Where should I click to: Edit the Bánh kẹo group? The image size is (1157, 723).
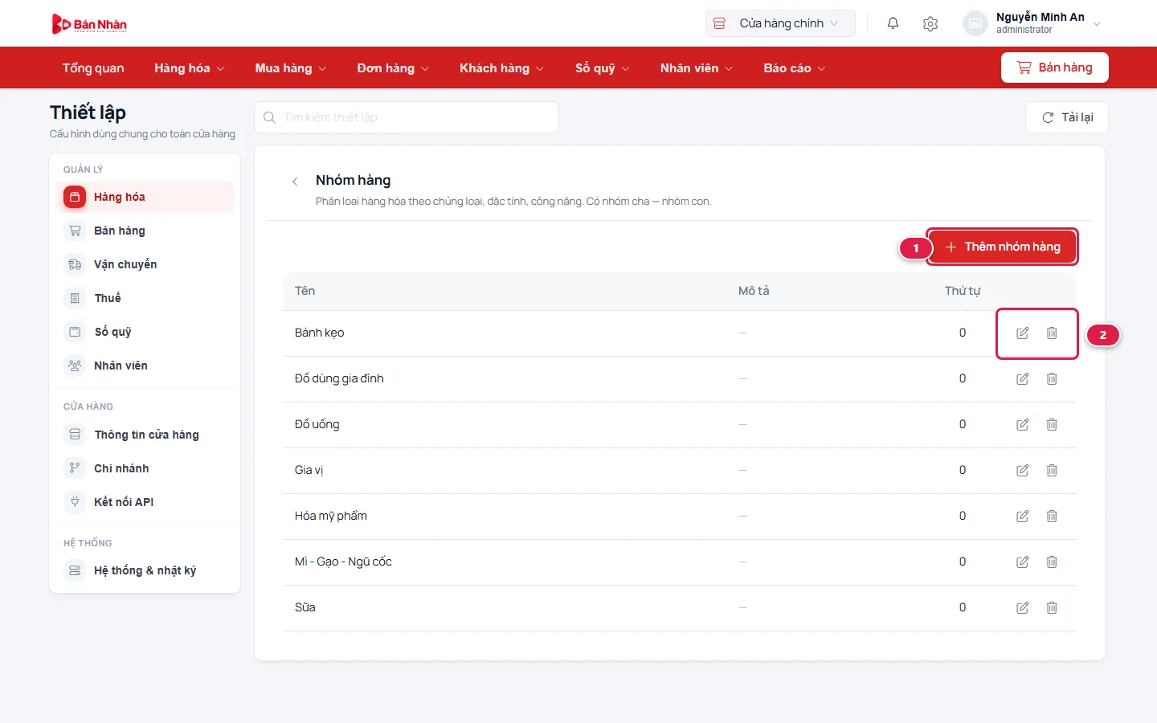(1023, 333)
